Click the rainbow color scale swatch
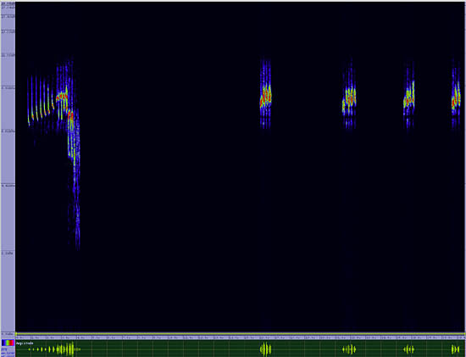The width and height of the screenshot is (466, 357). point(8,343)
